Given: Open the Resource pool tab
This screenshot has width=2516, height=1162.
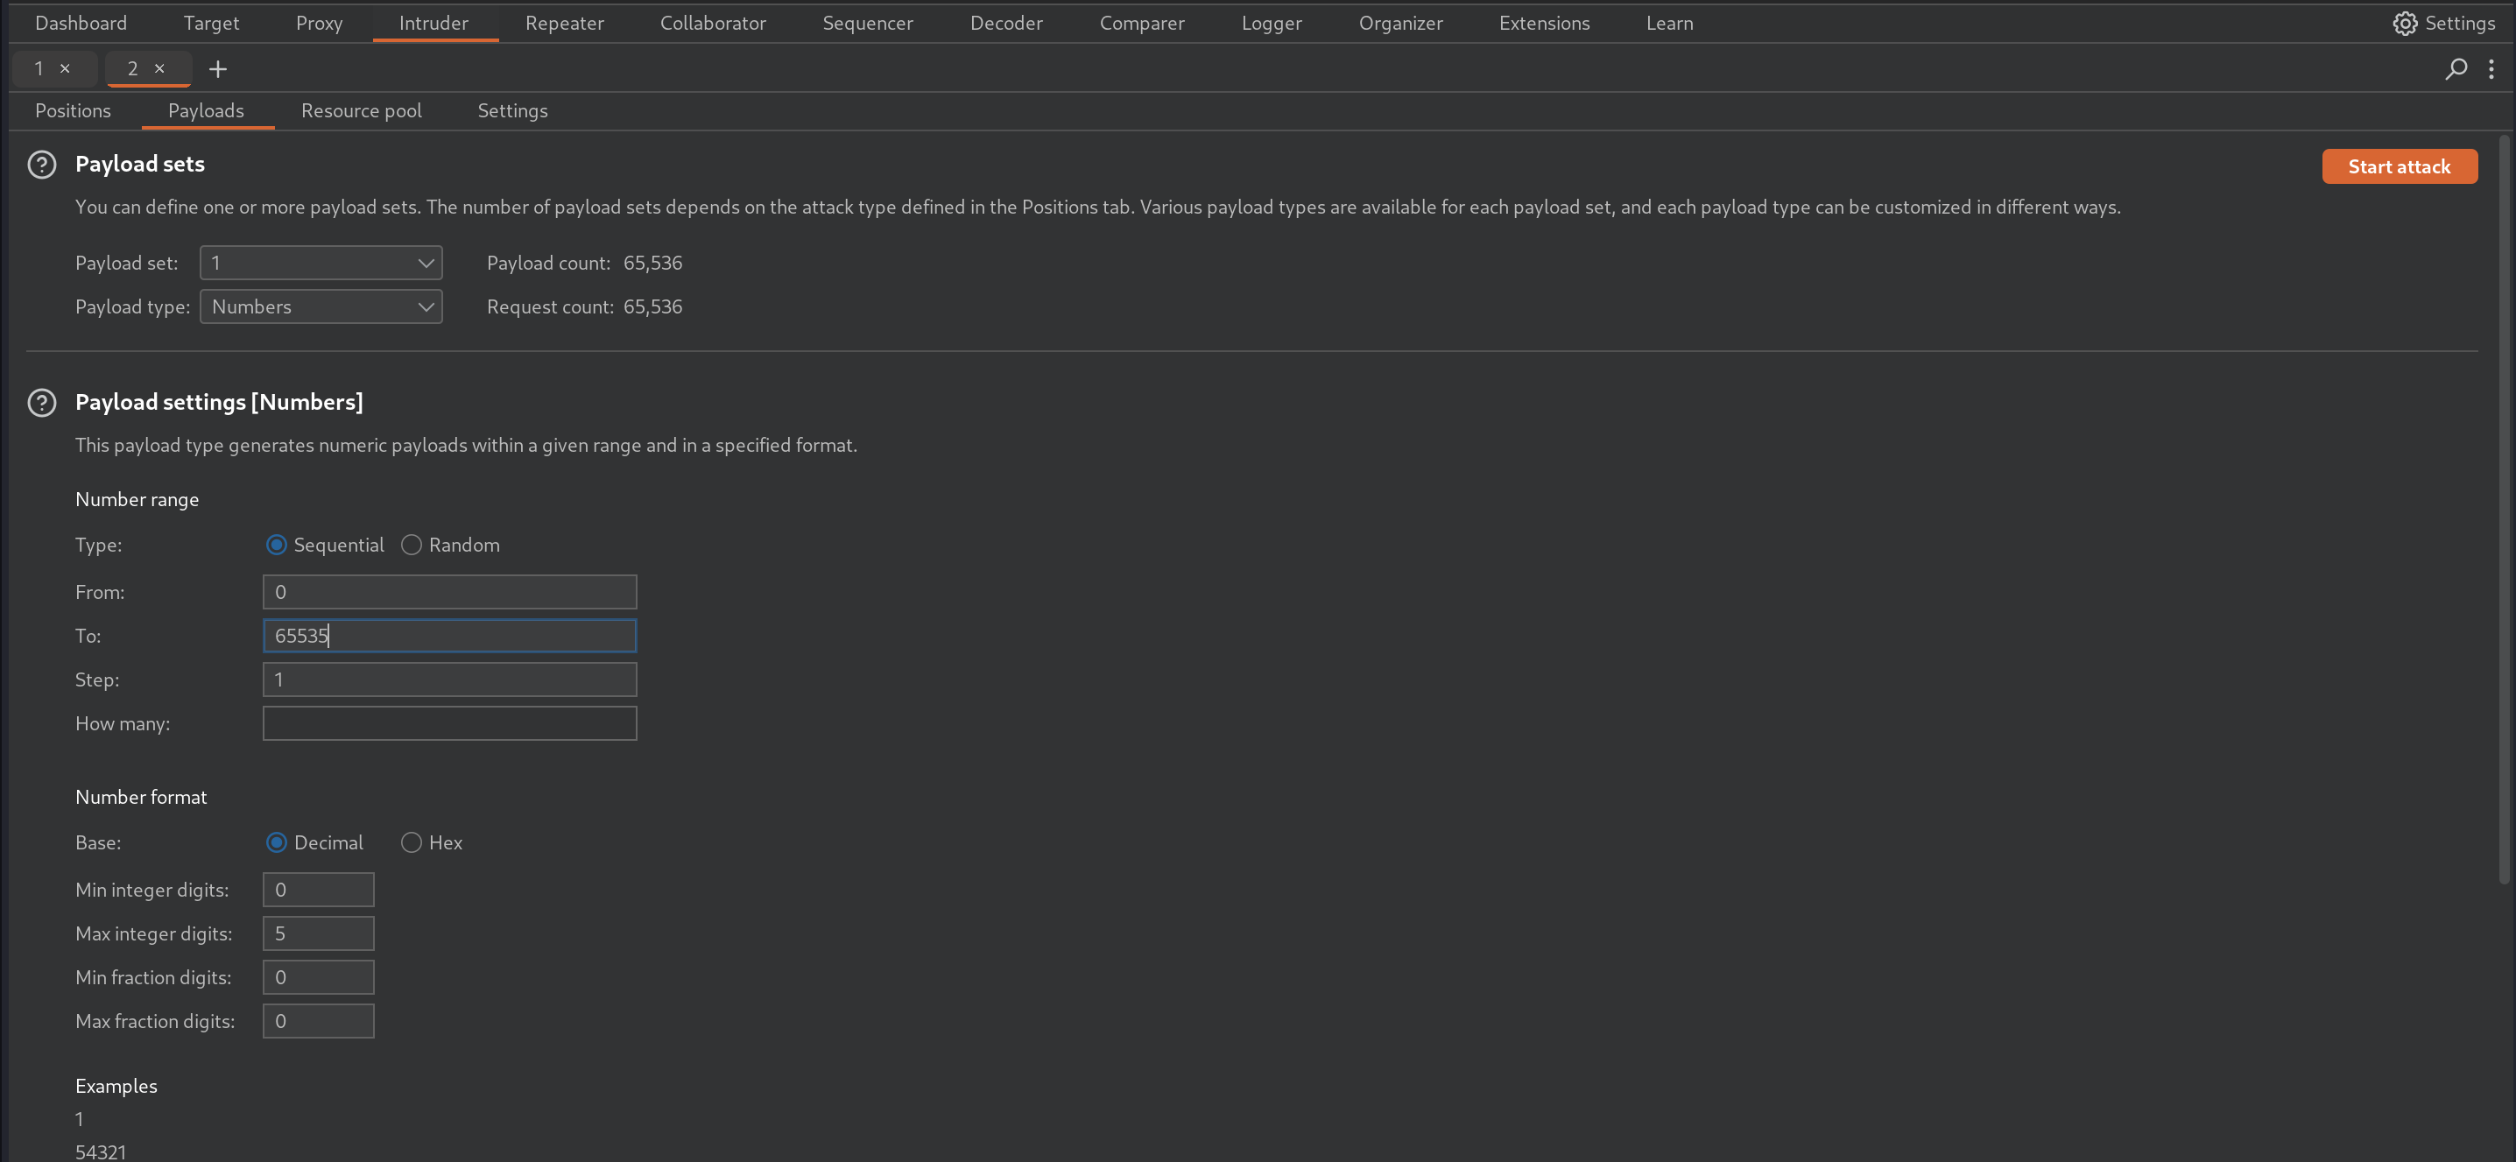Looking at the screenshot, I should 361,110.
